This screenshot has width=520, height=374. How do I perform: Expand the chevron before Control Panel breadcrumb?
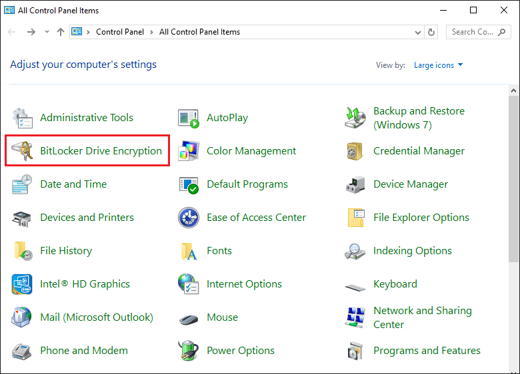(x=88, y=32)
